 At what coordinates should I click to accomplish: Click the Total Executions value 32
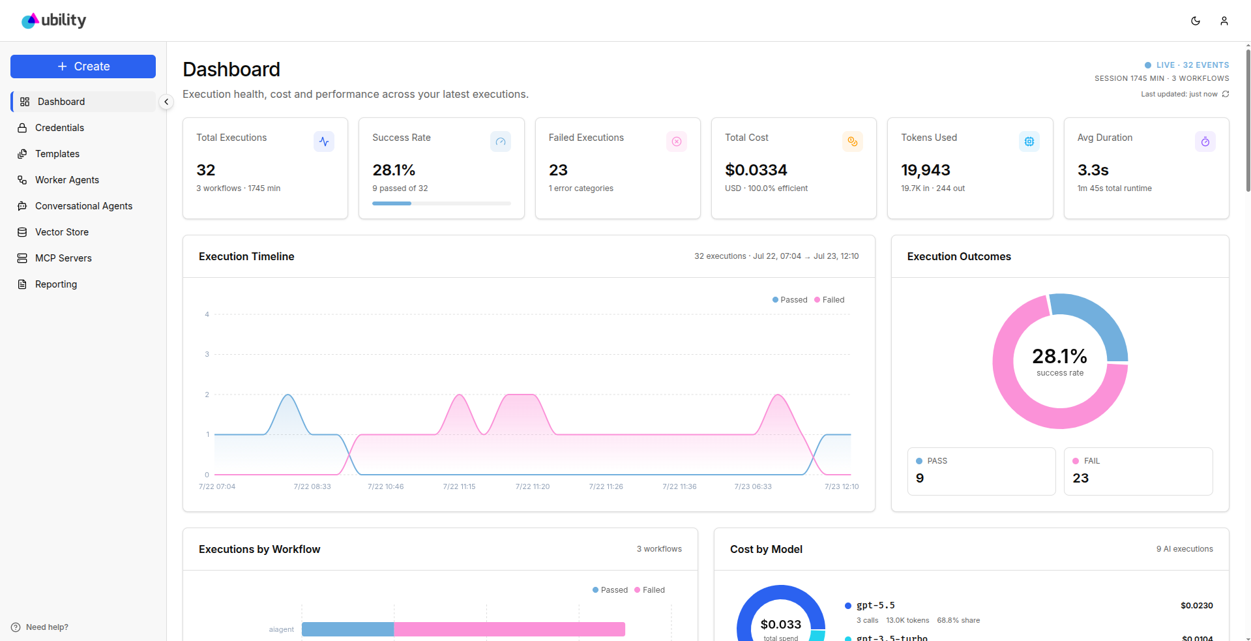206,170
